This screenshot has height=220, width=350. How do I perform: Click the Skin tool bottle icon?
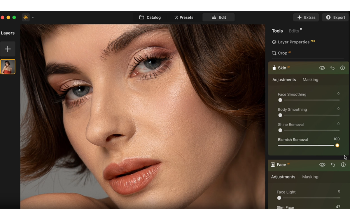(x=274, y=68)
